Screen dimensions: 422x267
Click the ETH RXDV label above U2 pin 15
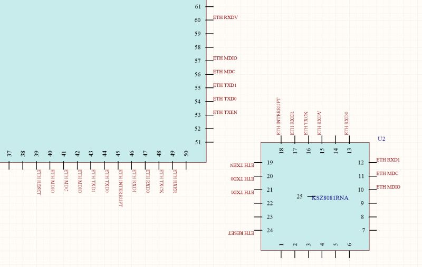click(320, 123)
